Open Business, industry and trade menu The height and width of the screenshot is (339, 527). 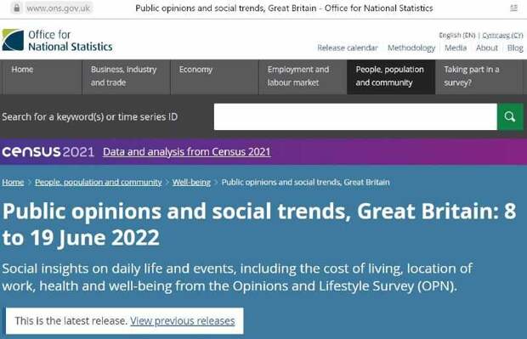tap(126, 77)
